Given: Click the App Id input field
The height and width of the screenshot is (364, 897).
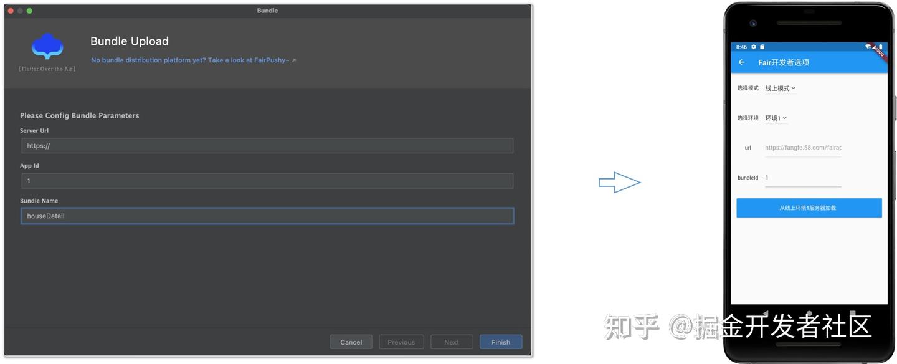Looking at the screenshot, I should pos(267,180).
